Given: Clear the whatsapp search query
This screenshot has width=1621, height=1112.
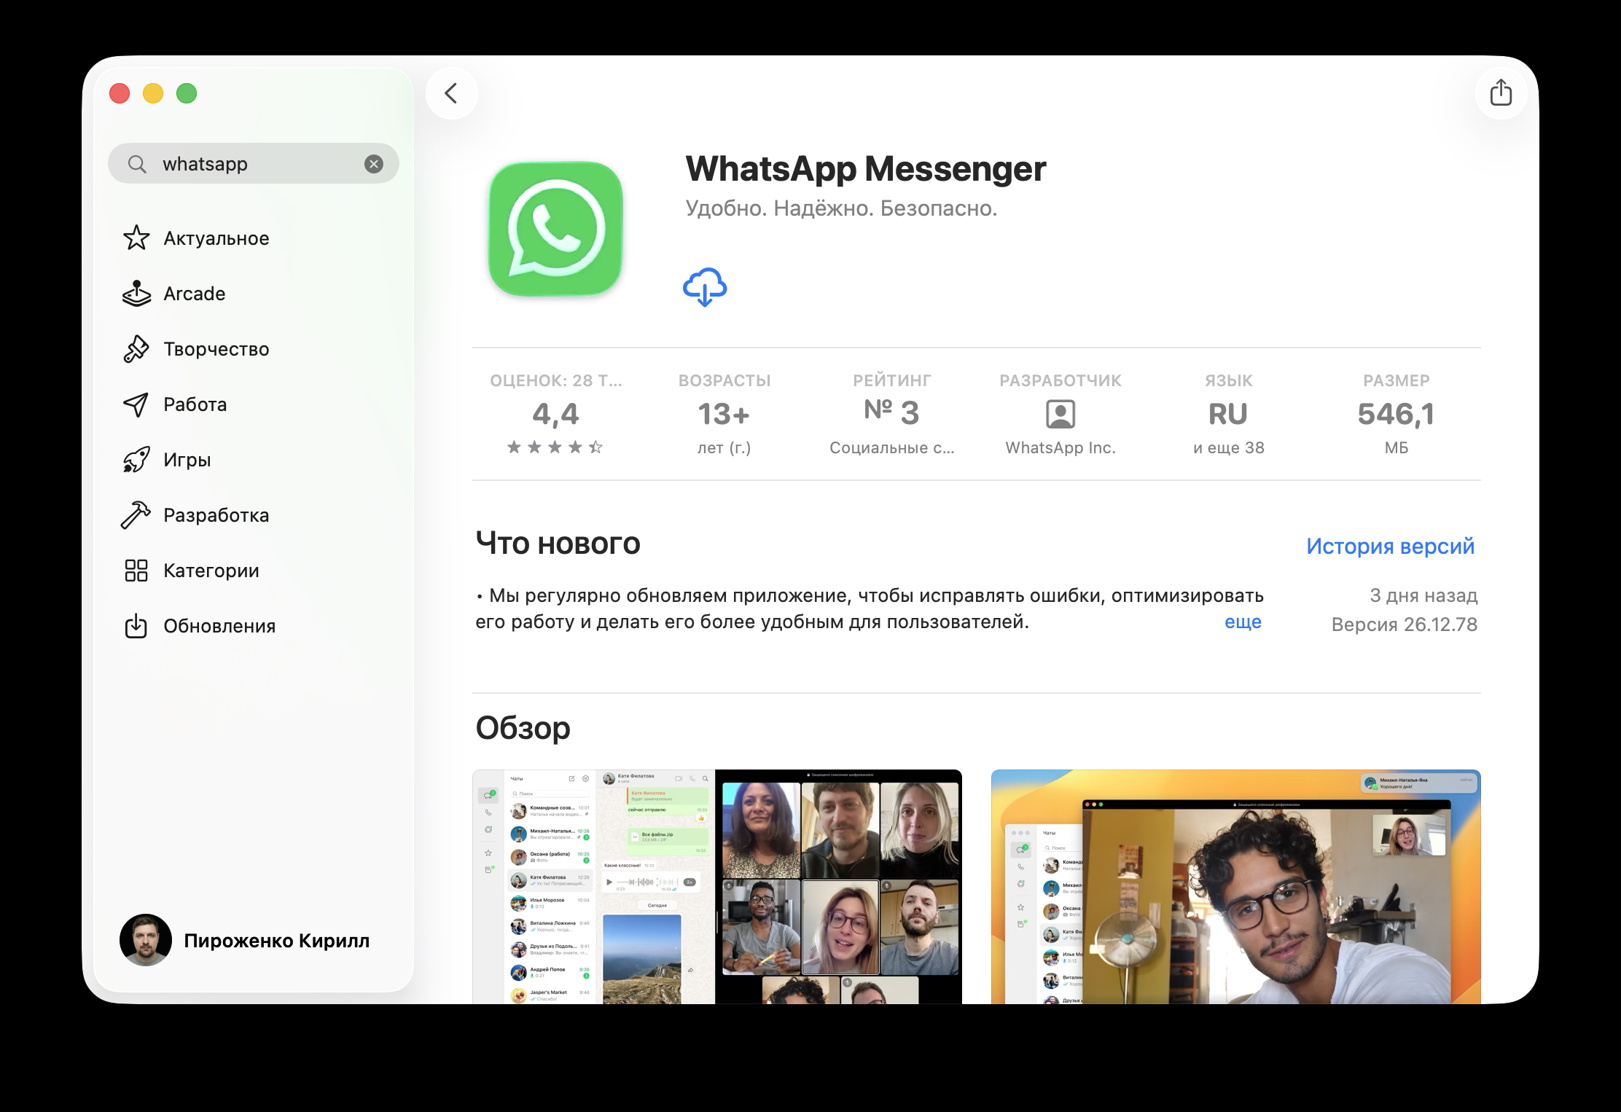Looking at the screenshot, I should pyautogui.click(x=374, y=163).
